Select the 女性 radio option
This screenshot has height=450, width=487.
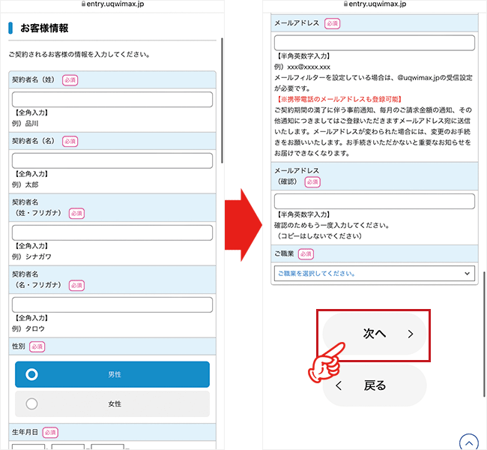112,403
